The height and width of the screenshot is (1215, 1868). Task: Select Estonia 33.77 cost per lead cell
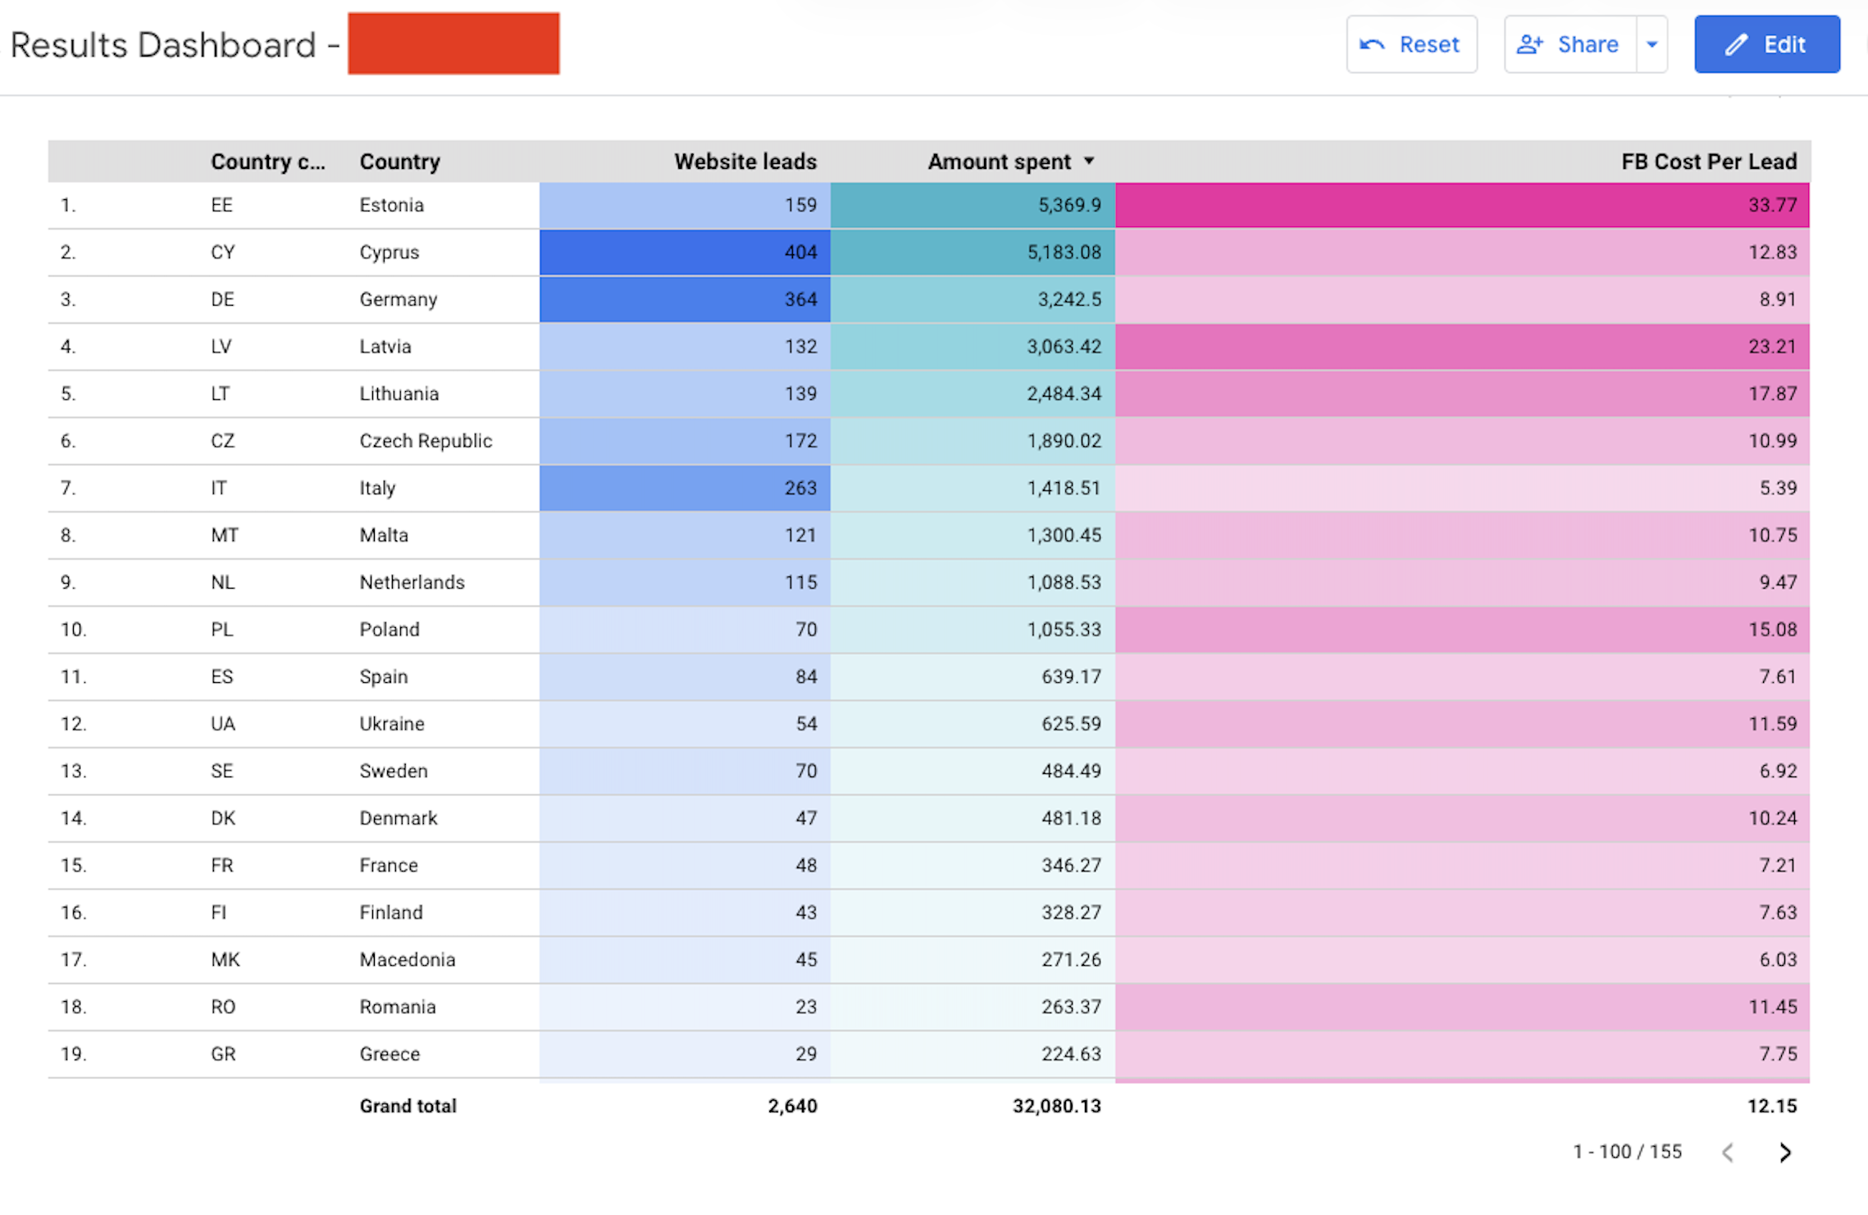click(1462, 205)
